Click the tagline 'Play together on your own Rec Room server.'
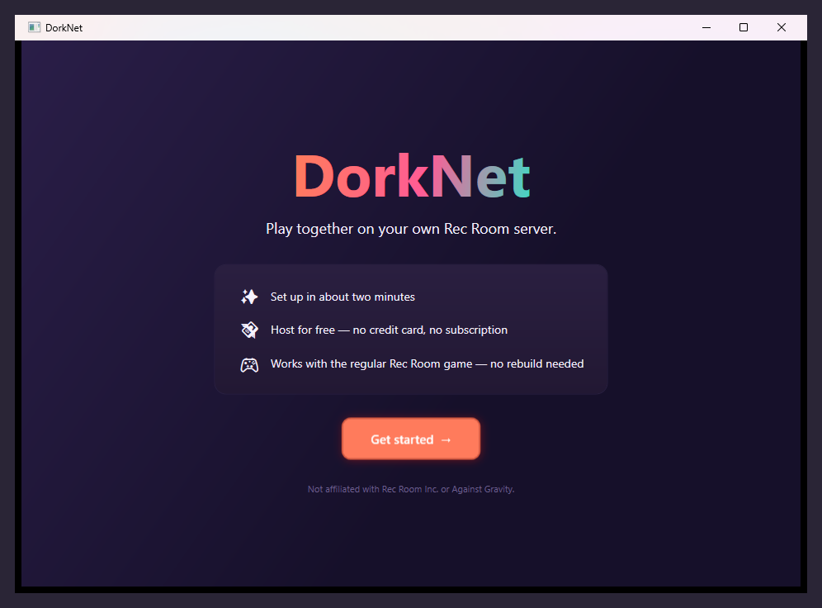The width and height of the screenshot is (822, 608). pos(411,229)
